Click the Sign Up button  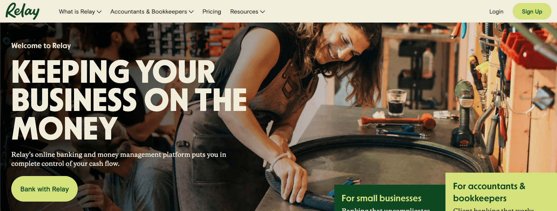532,11
